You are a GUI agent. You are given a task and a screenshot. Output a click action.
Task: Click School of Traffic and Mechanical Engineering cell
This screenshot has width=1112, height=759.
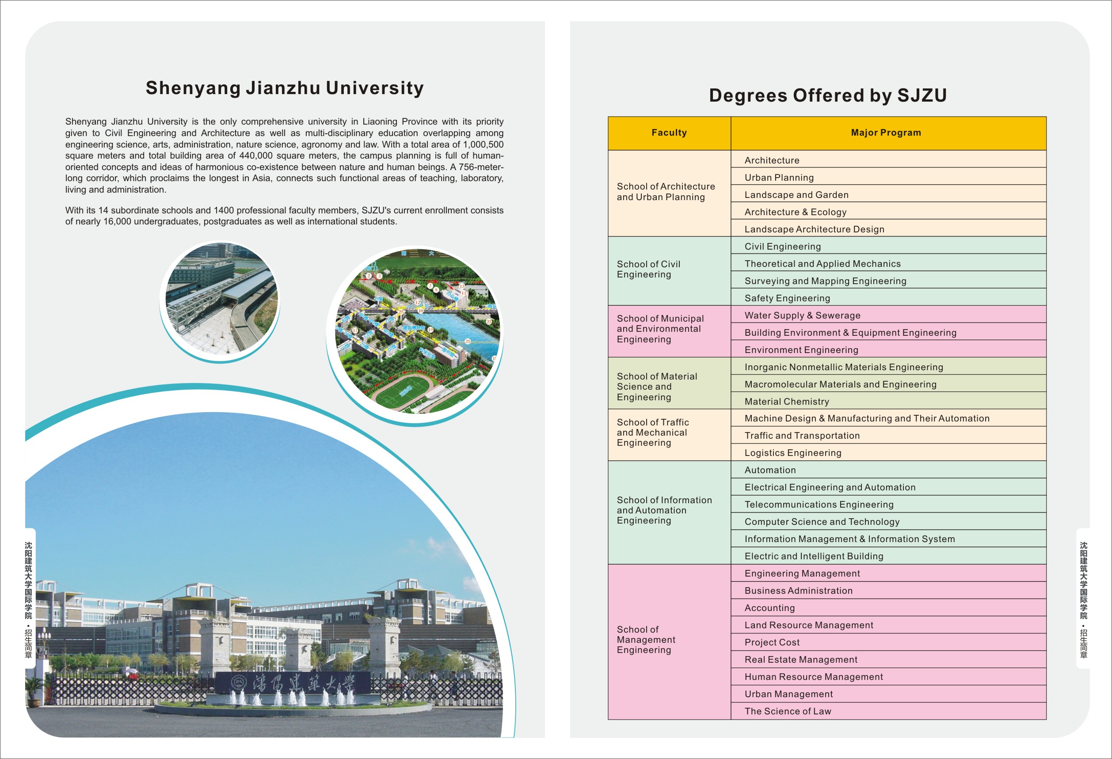pyautogui.click(x=669, y=434)
